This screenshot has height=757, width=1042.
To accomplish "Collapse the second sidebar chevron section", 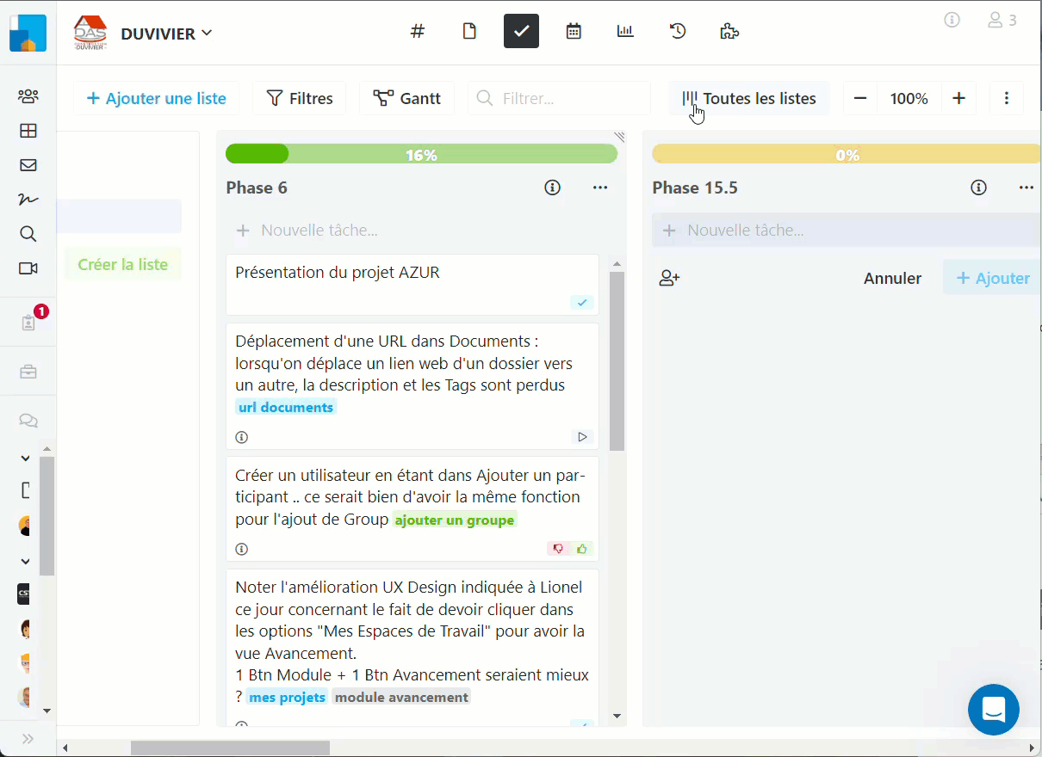I will 25,562.
